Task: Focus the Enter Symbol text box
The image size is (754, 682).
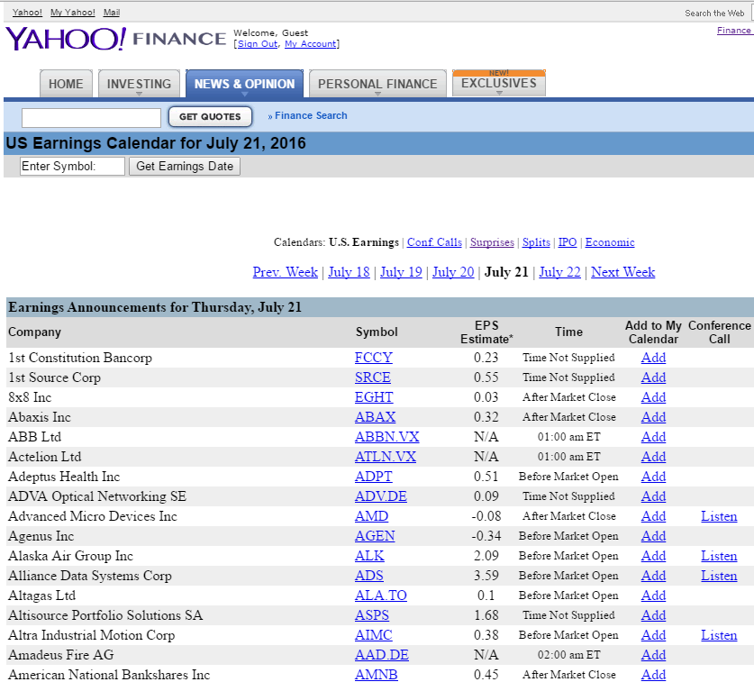Action: [72, 166]
